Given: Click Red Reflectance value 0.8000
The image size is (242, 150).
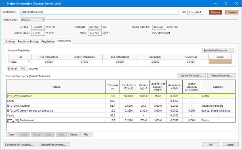Looking at the screenshot, I should pyautogui.click(x=49, y=61).
